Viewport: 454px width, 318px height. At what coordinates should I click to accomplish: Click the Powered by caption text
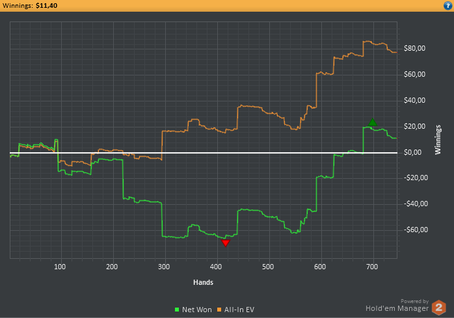414,301
